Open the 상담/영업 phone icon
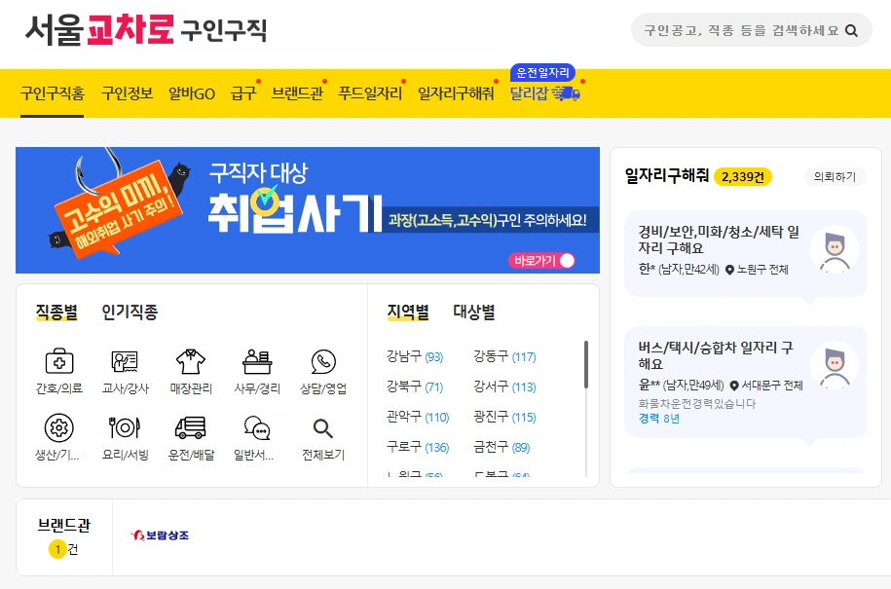Image resolution: width=891 pixels, height=589 pixels. [323, 361]
